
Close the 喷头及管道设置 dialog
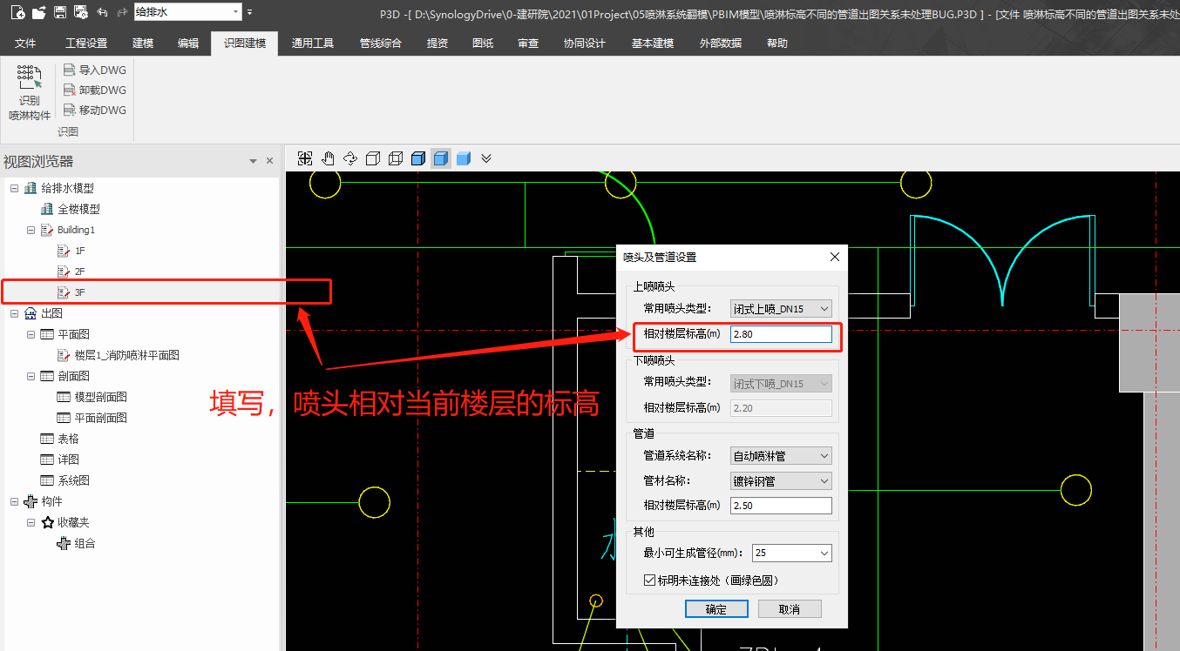834,257
